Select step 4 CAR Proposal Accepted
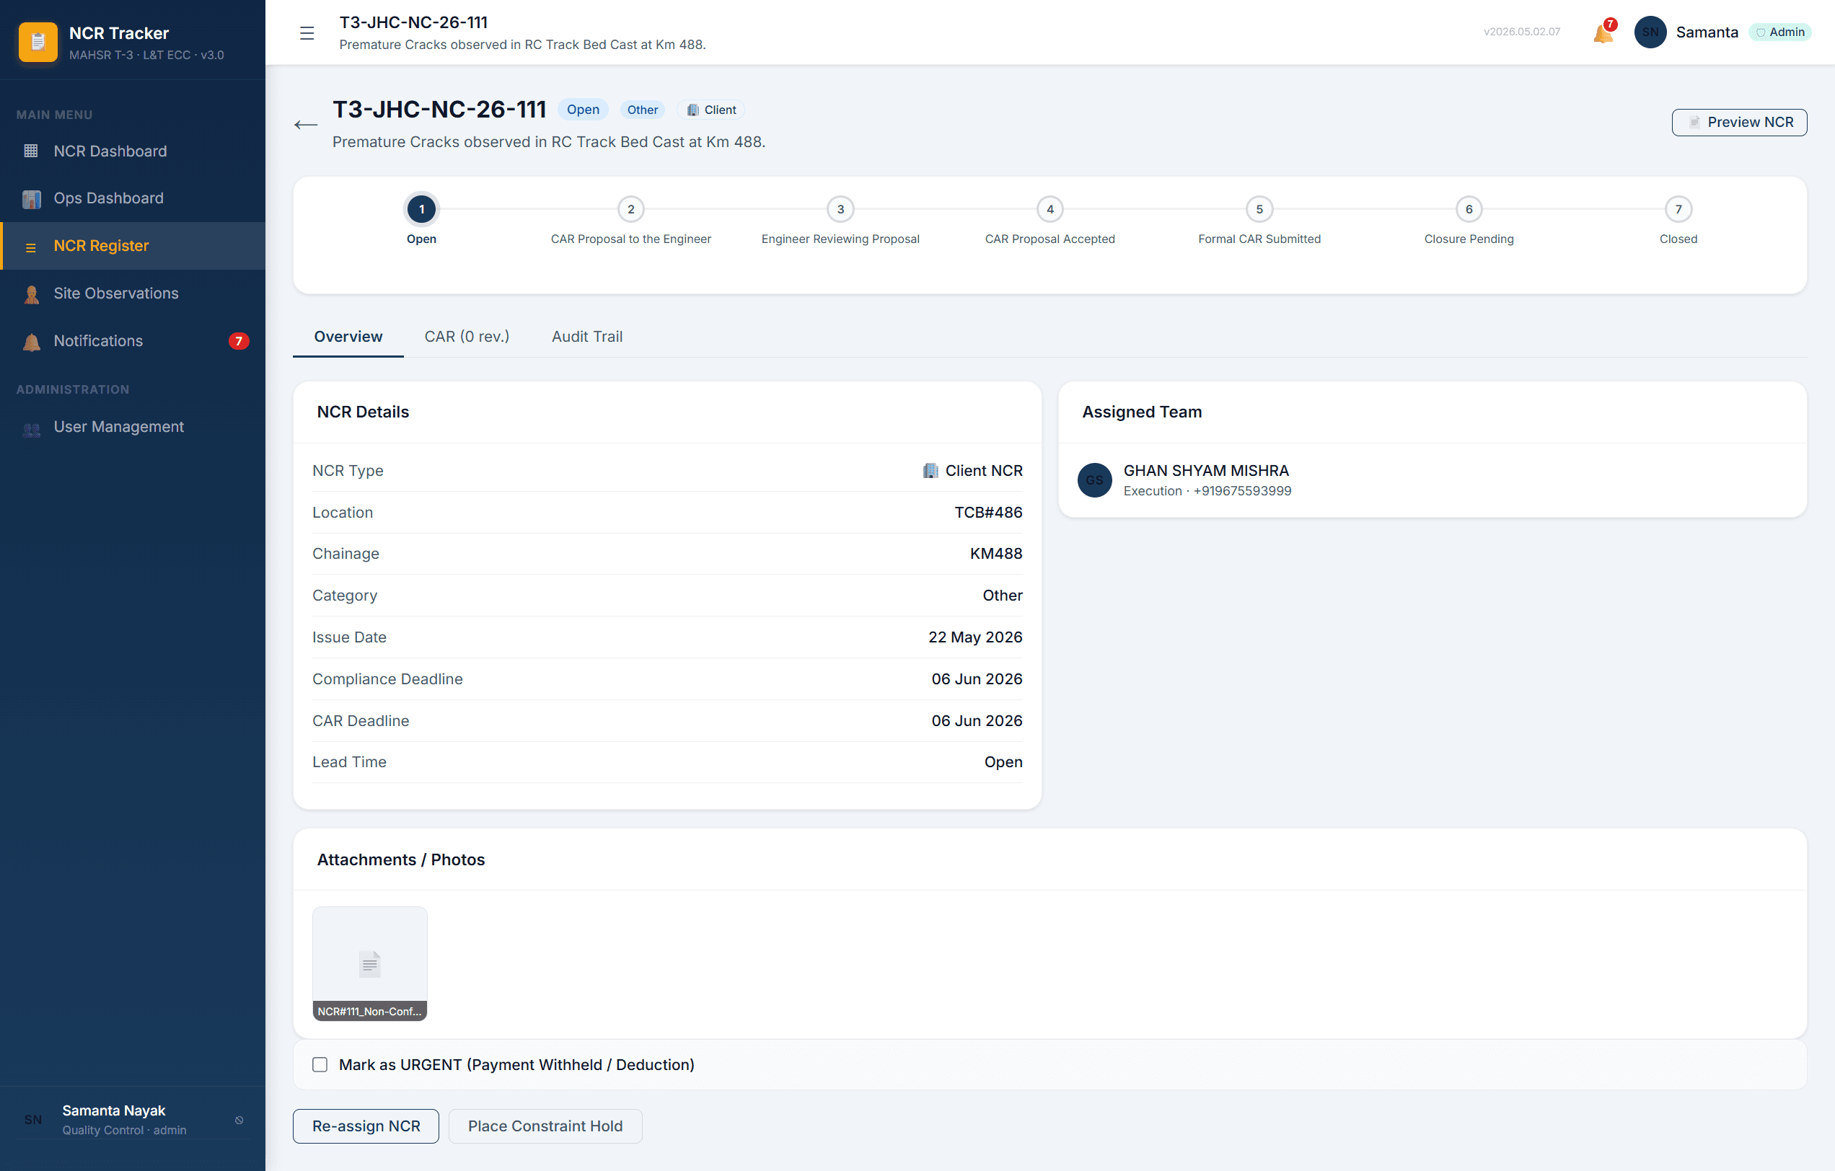1835x1171 pixels. point(1049,210)
